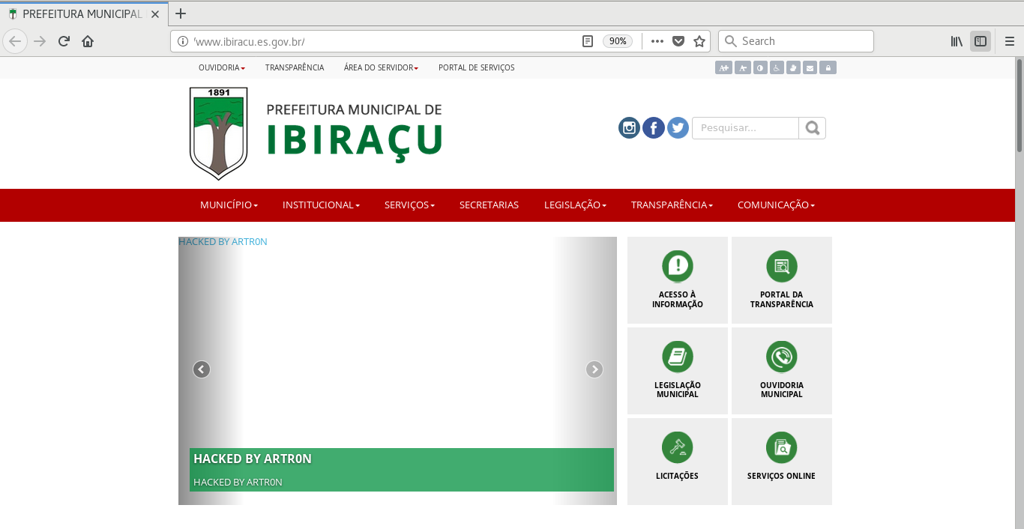Screen dimensions: 1024x529
Task: Toggle high contrast mode icon
Action: [760, 67]
